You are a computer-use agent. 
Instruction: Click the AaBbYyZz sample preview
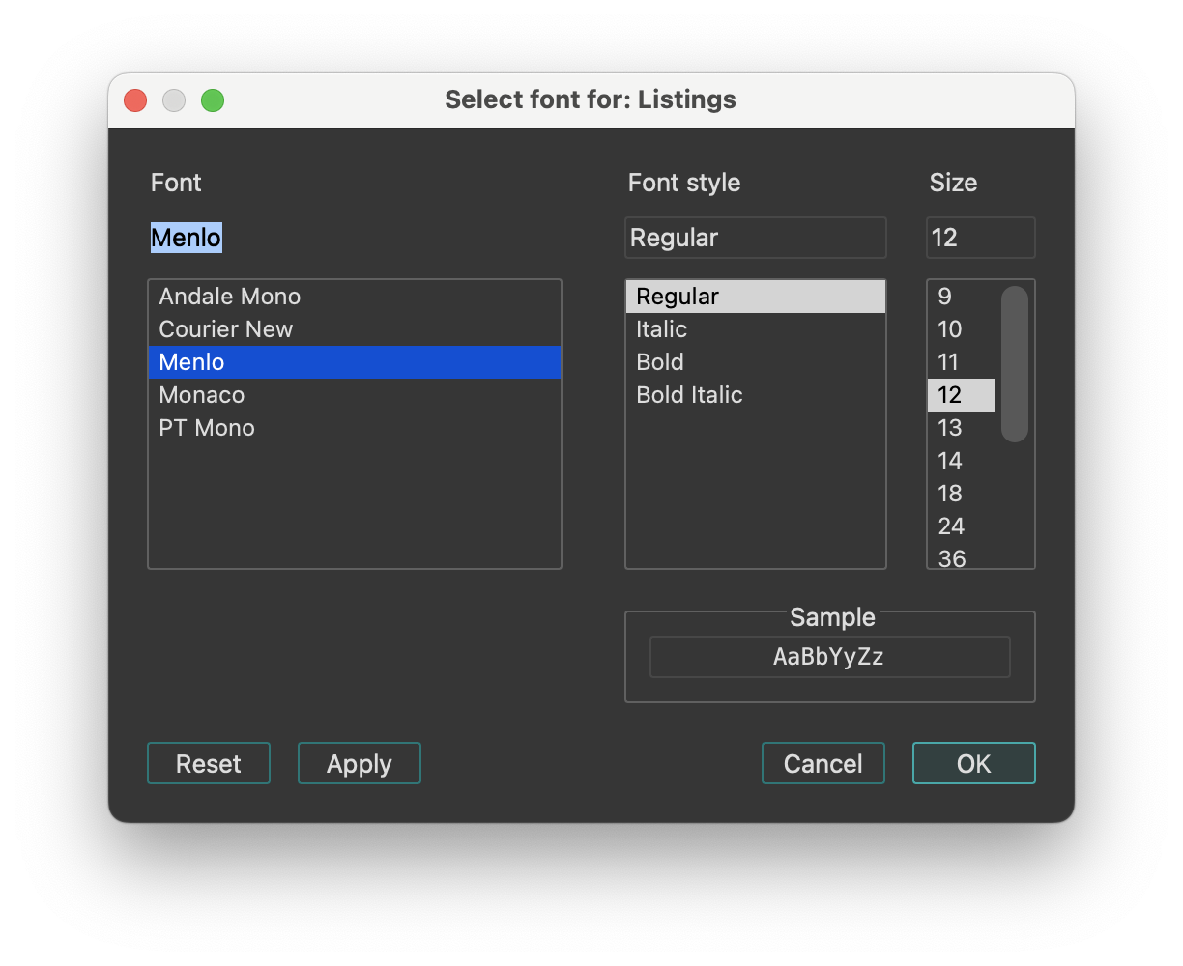pyautogui.click(x=829, y=656)
